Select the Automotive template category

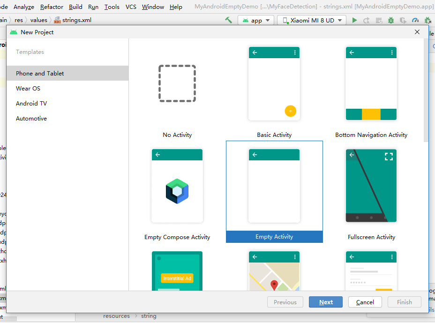[67, 118]
